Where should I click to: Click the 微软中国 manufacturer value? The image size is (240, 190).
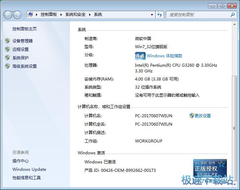(143, 39)
